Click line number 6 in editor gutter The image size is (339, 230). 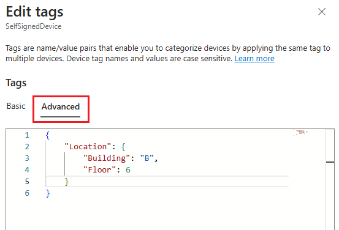coord(27,193)
